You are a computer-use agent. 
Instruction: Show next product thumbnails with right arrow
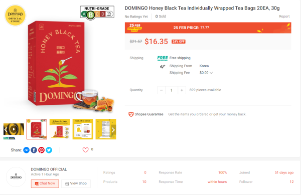click(x=113, y=130)
